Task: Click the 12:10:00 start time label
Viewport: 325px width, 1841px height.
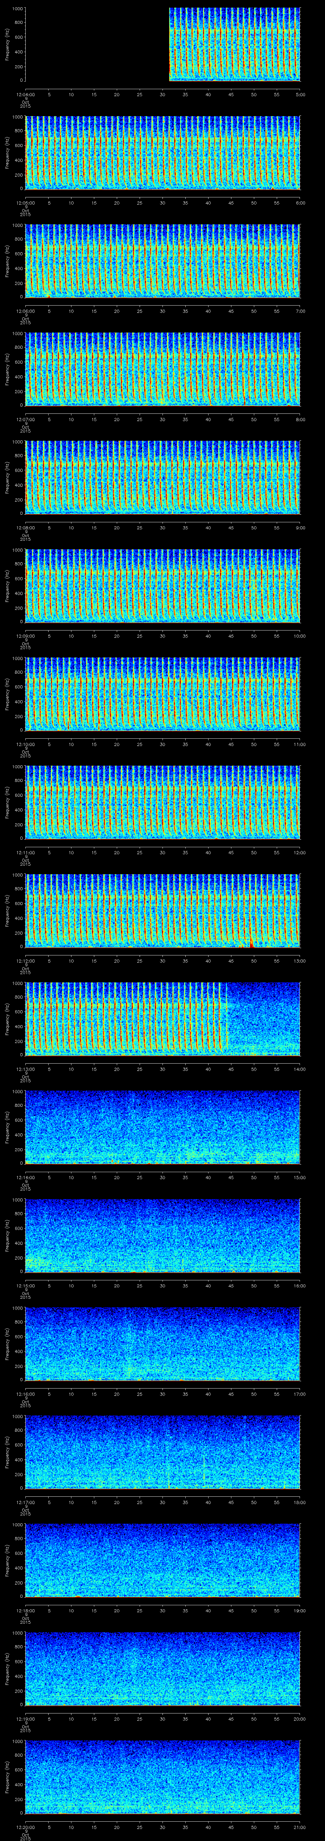Action: coord(25,745)
